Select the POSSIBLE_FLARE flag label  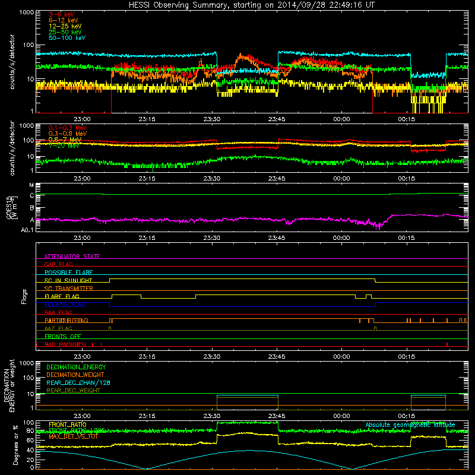[68, 273]
